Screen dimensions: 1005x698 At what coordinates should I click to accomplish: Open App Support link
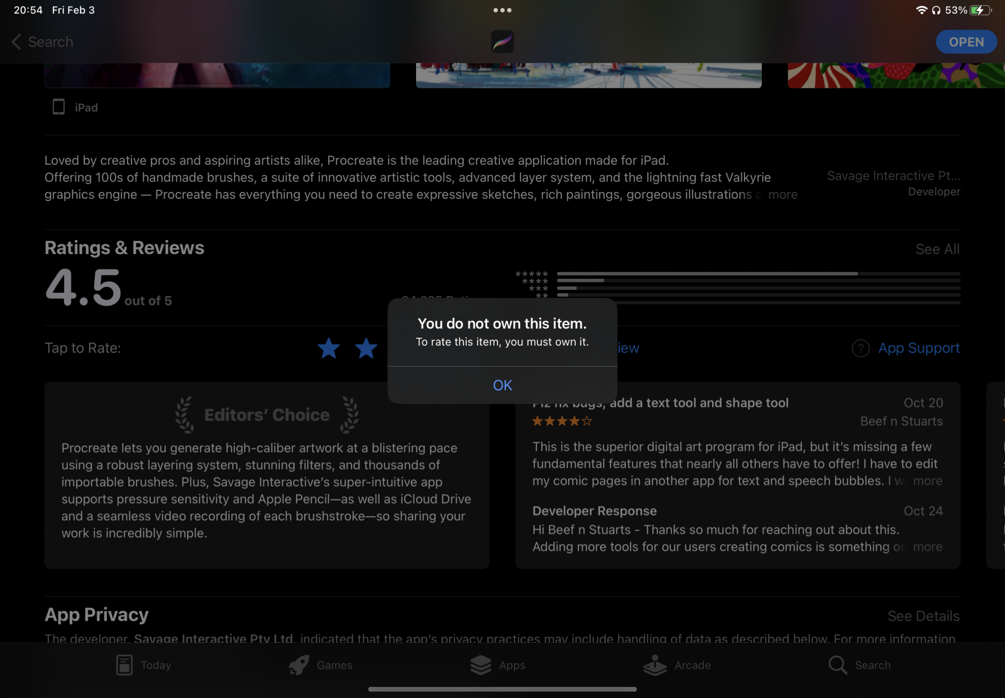coord(919,348)
